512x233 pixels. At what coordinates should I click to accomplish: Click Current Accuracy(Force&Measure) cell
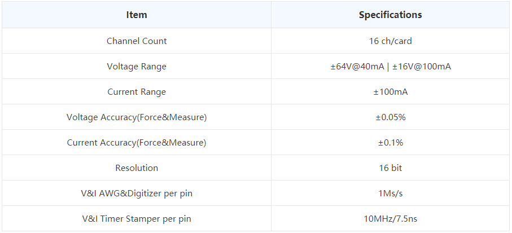pos(137,143)
